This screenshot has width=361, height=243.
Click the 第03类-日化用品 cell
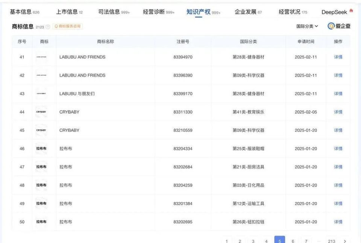click(x=249, y=185)
